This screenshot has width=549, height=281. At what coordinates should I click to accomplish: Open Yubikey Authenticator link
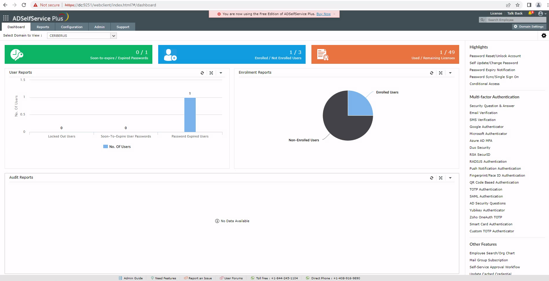coord(487,210)
